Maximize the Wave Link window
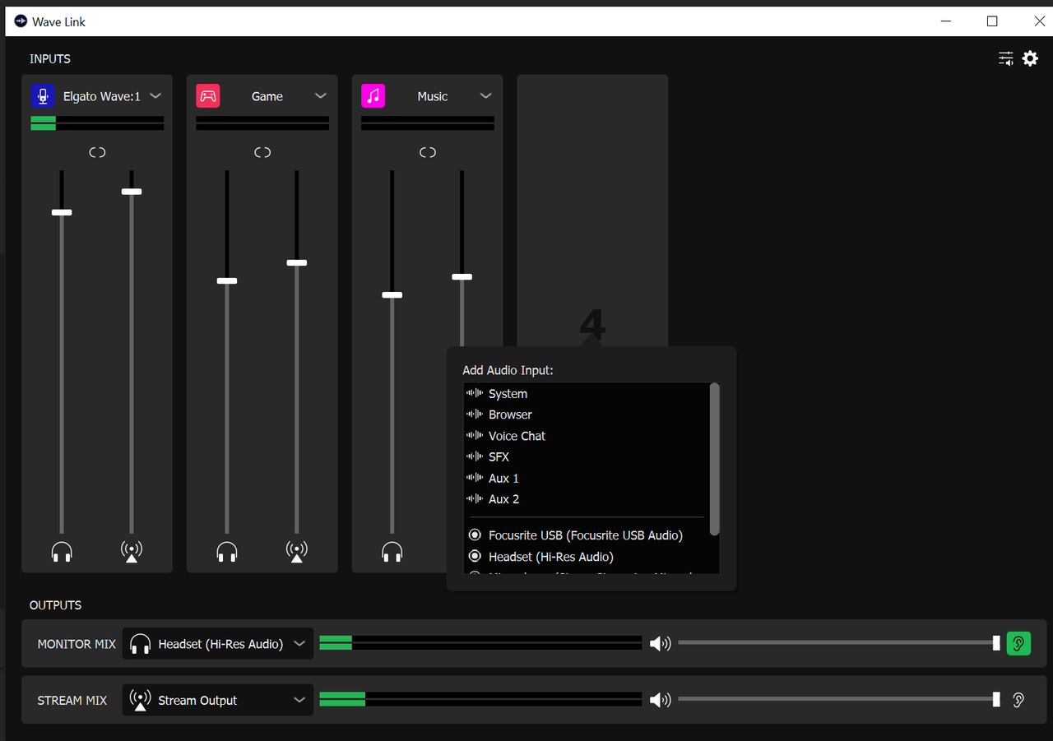This screenshot has height=741, width=1053. [x=992, y=21]
